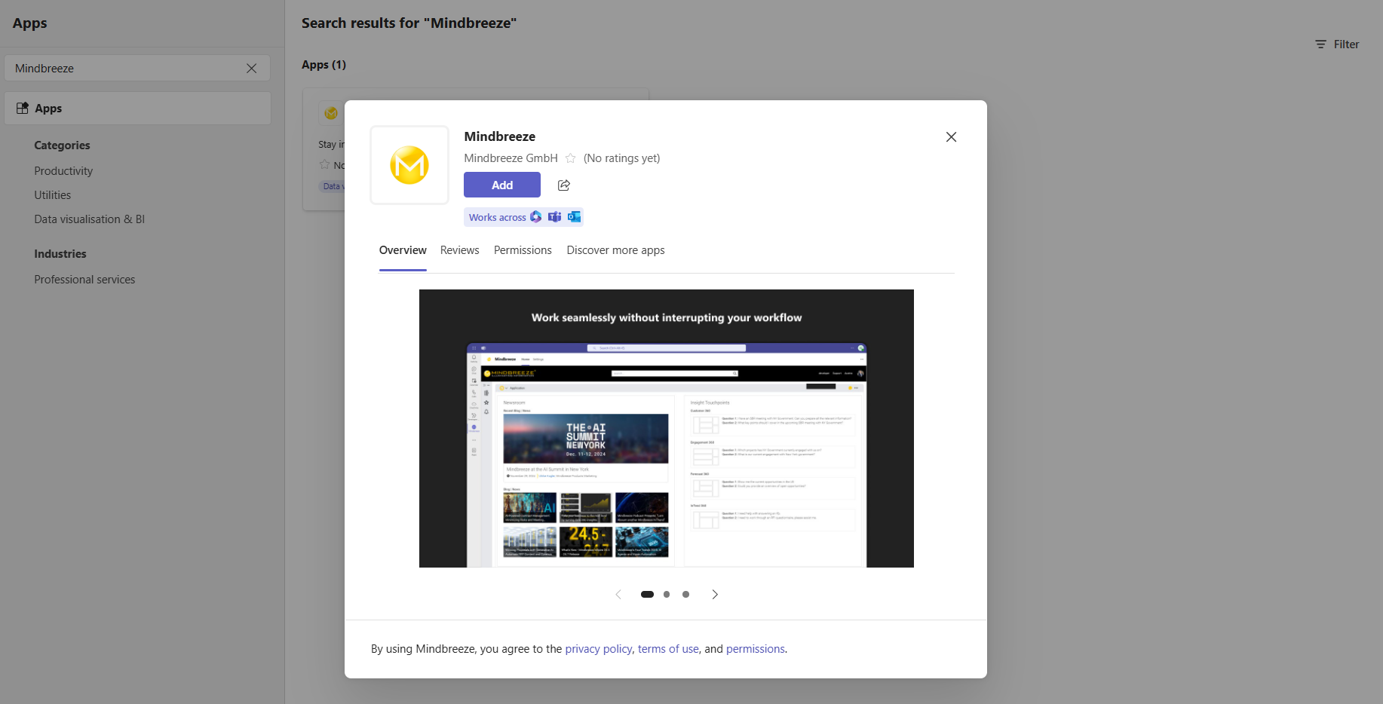This screenshot has width=1383, height=704.
Task: Click the (No ratings yet) text
Action: (621, 158)
